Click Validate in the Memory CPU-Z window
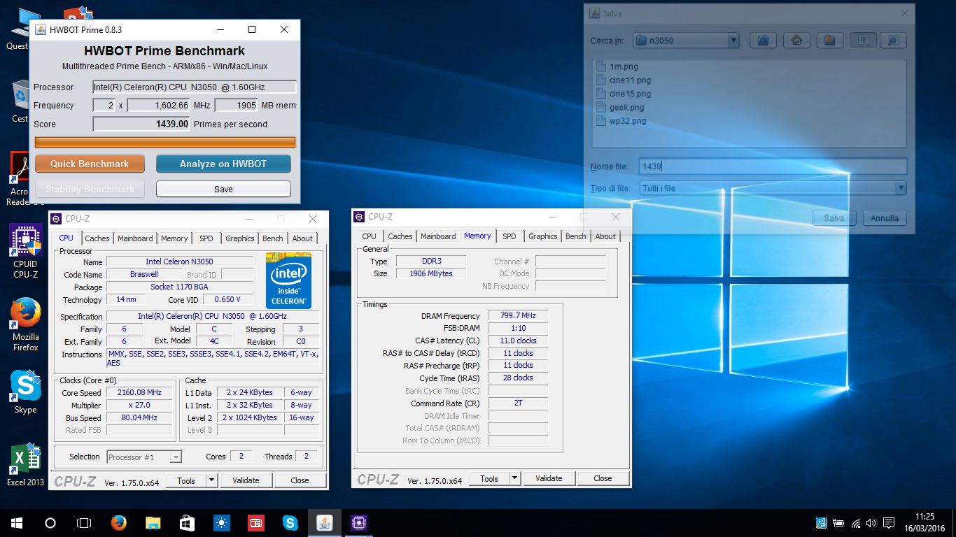This screenshot has height=537, width=956. pyautogui.click(x=549, y=478)
